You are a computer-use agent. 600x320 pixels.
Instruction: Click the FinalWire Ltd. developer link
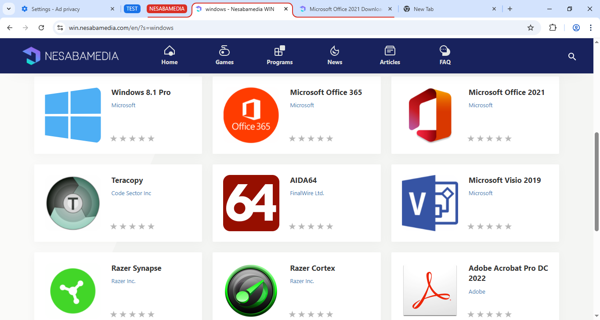pyautogui.click(x=307, y=193)
